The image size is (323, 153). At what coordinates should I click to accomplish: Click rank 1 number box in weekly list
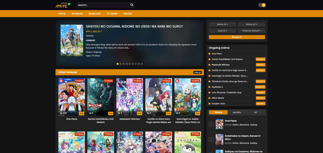[211, 124]
